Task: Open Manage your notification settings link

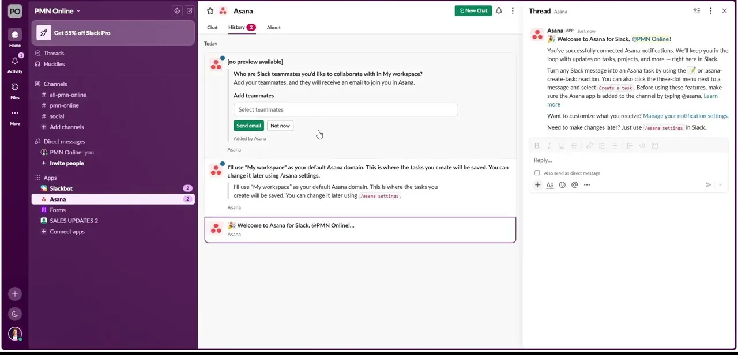Action: click(x=685, y=116)
